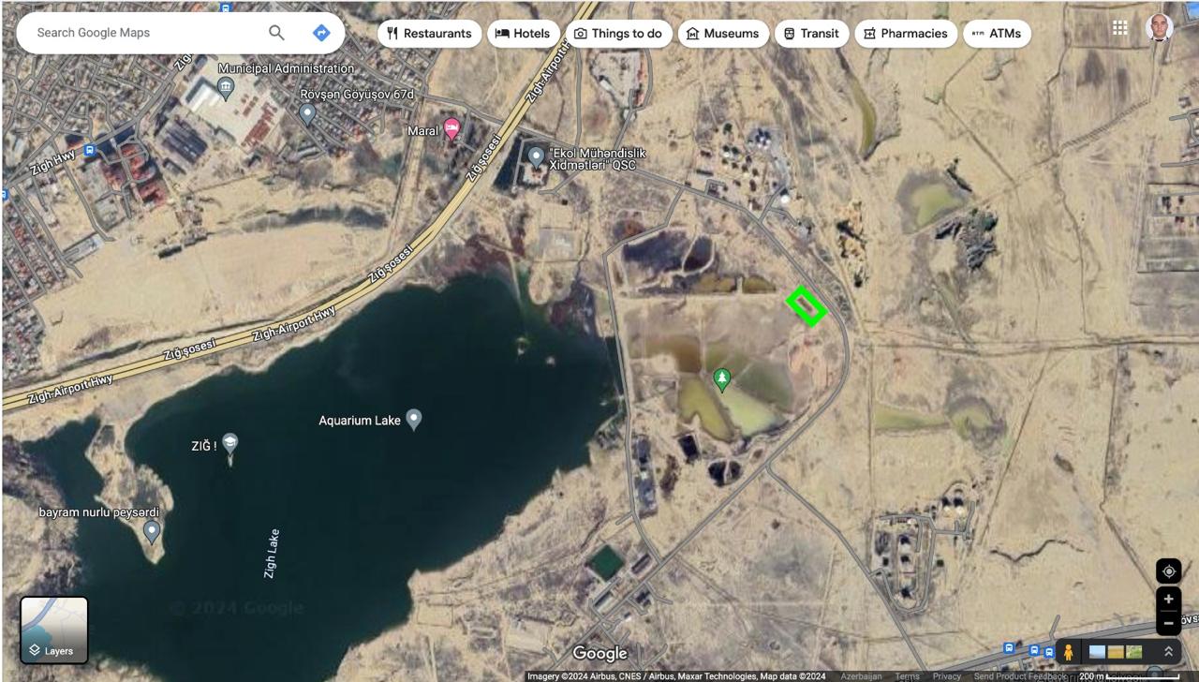Zoom out with the minus button
The width and height of the screenshot is (1199, 682).
tap(1168, 622)
